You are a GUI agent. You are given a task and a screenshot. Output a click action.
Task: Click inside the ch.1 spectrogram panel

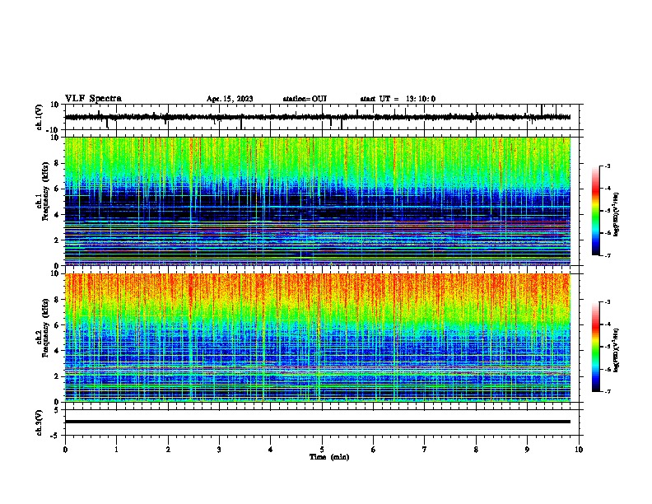(317, 201)
